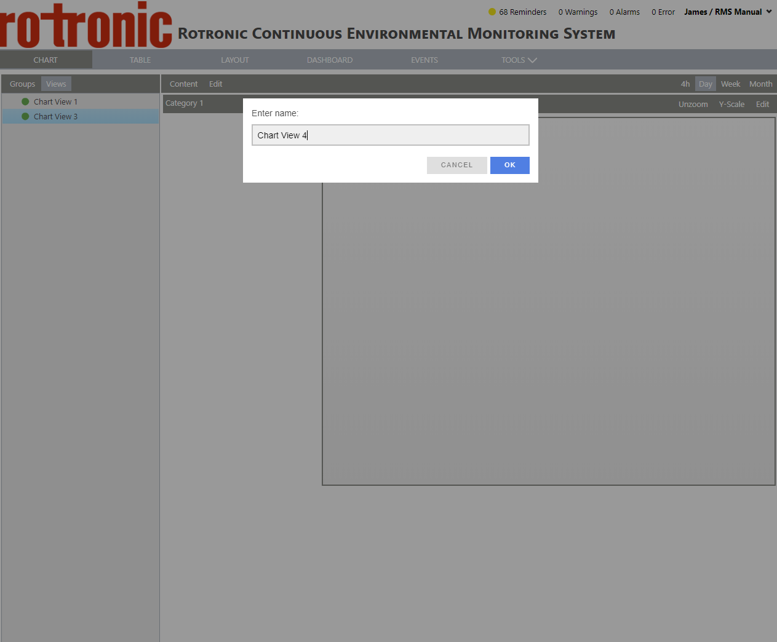Image resolution: width=777 pixels, height=642 pixels.
Task: Open the 68 Reminders link
Action: click(523, 12)
